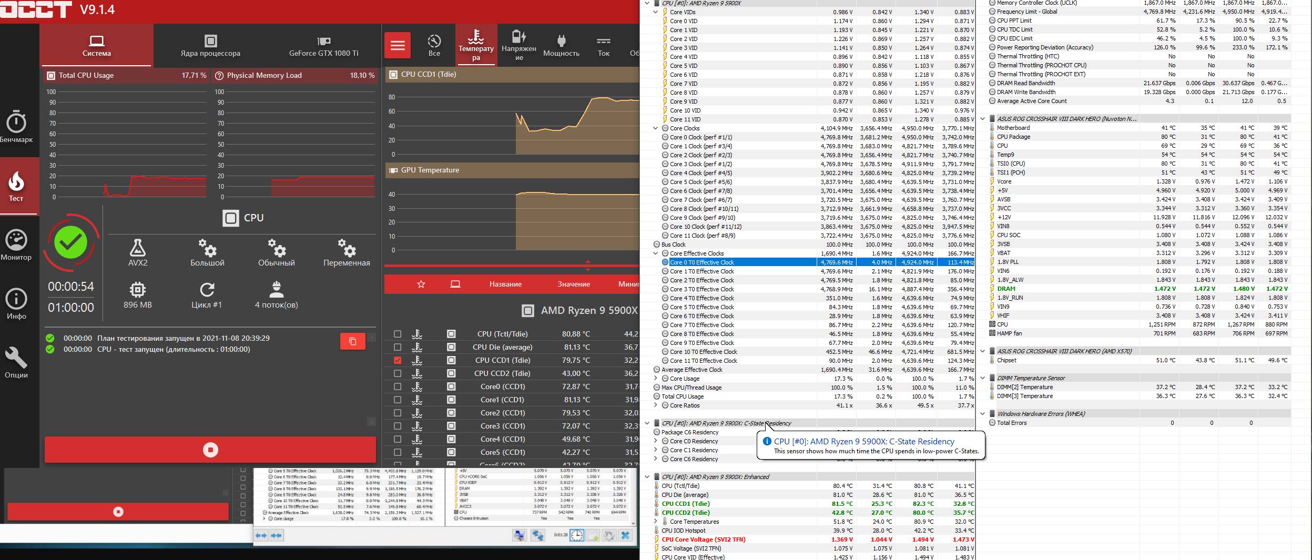Open the red hamburger sensor menu
This screenshot has height=560, width=1312.
point(398,45)
